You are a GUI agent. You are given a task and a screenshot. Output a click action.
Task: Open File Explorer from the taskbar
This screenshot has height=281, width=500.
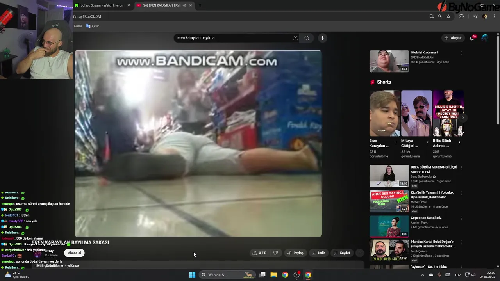point(274,275)
